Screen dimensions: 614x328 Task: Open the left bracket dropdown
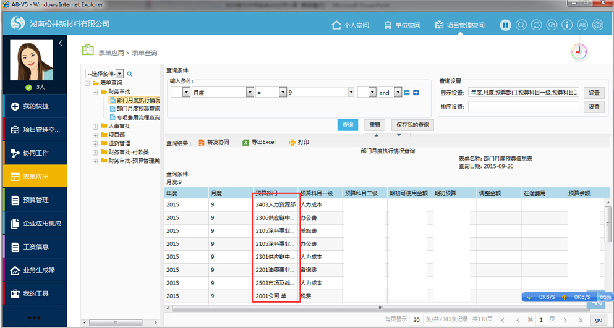(x=186, y=93)
